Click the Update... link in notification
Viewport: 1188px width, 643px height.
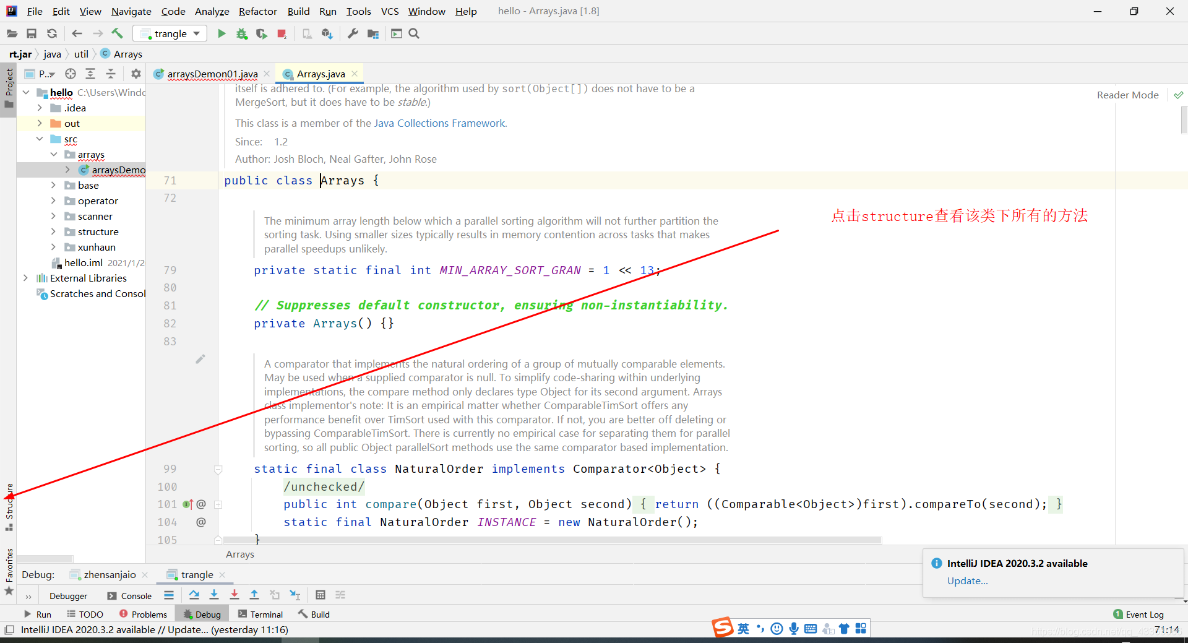[x=967, y=580]
